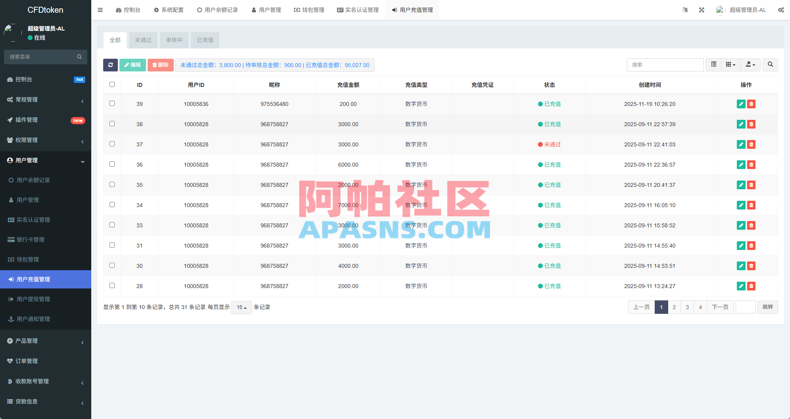The width and height of the screenshot is (790, 419).
Task: Expand 权限管理 in the sidebar
Action: (x=46, y=140)
